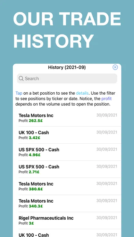Tap the blue 'Tap' link in instructions
The height and width of the screenshot is (237, 134).
19,93
